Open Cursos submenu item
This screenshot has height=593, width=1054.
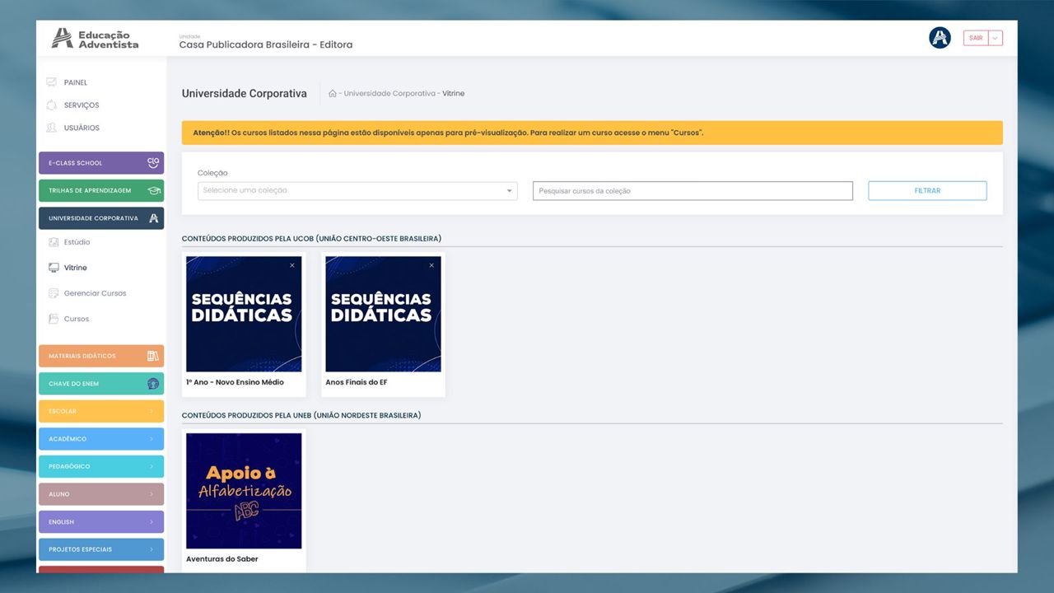click(x=77, y=319)
